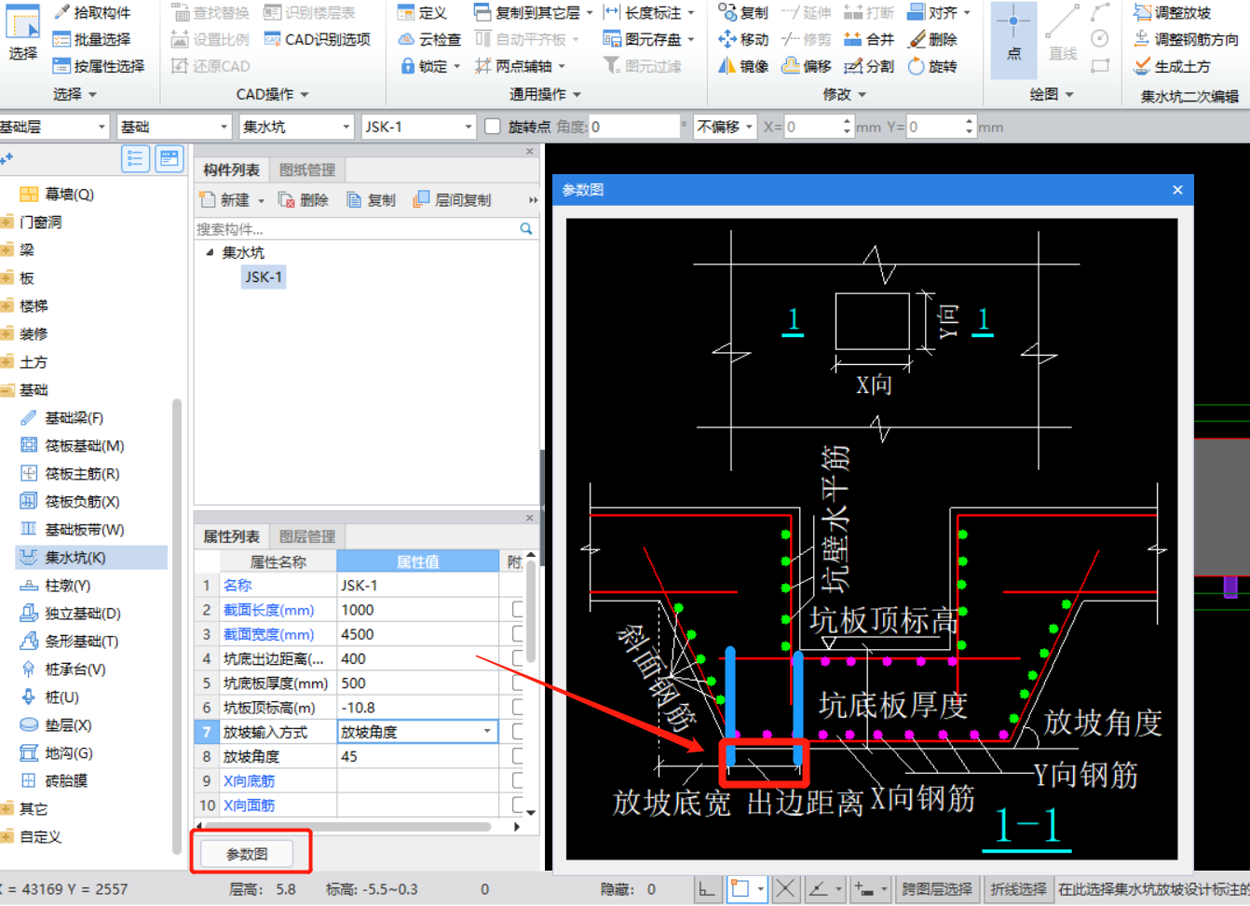Tick the checkbox in 截面宽度 row
The width and height of the screenshot is (1250, 906).
tap(517, 634)
